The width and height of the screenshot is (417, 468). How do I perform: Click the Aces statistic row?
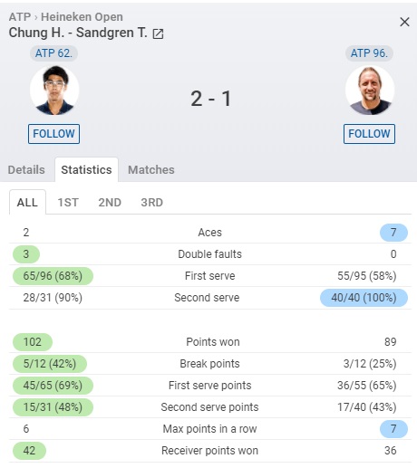pos(210,233)
